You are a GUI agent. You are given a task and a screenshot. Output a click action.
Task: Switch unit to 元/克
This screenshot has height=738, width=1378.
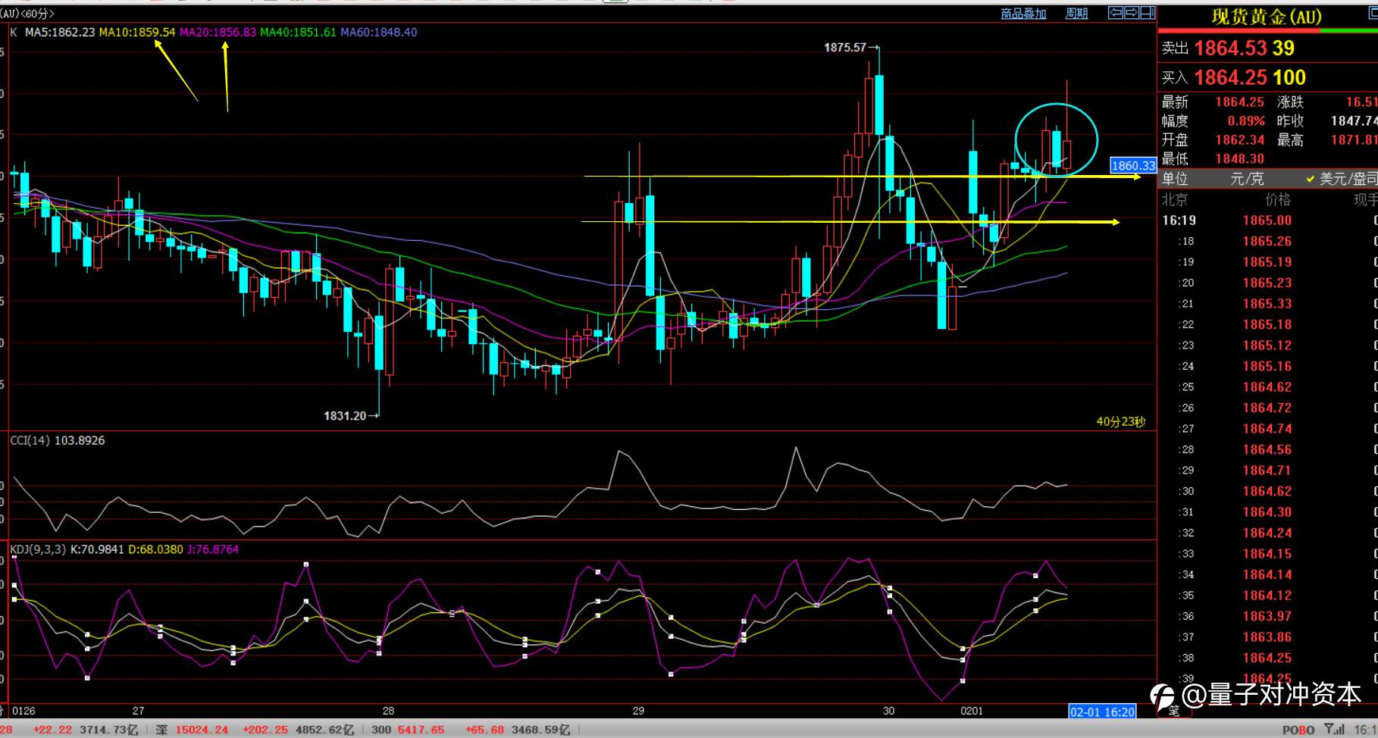[1247, 179]
